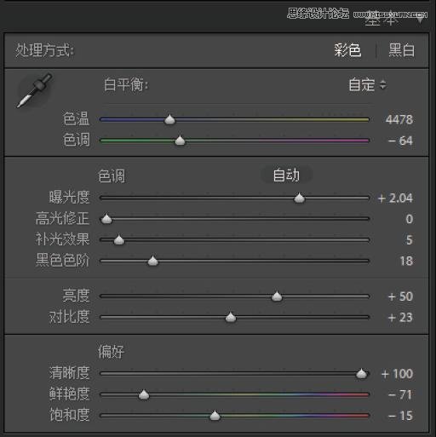Click the 黑色色阶 slider handle
436x437 pixels.
[152, 261]
